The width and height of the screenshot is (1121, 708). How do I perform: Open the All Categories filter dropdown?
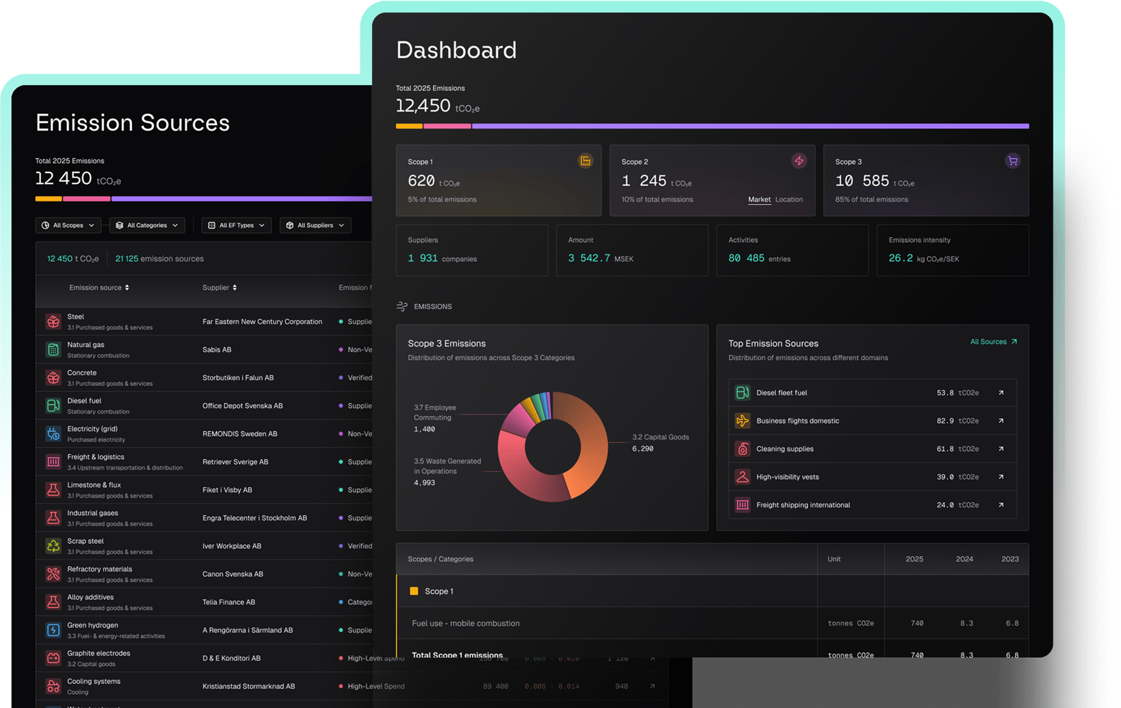coord(147,225)
